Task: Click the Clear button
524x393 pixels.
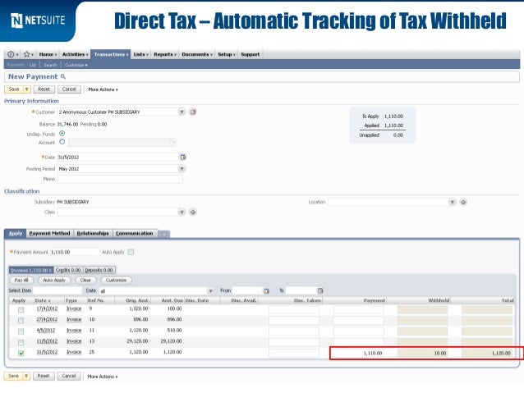Action: pos(85,280)
